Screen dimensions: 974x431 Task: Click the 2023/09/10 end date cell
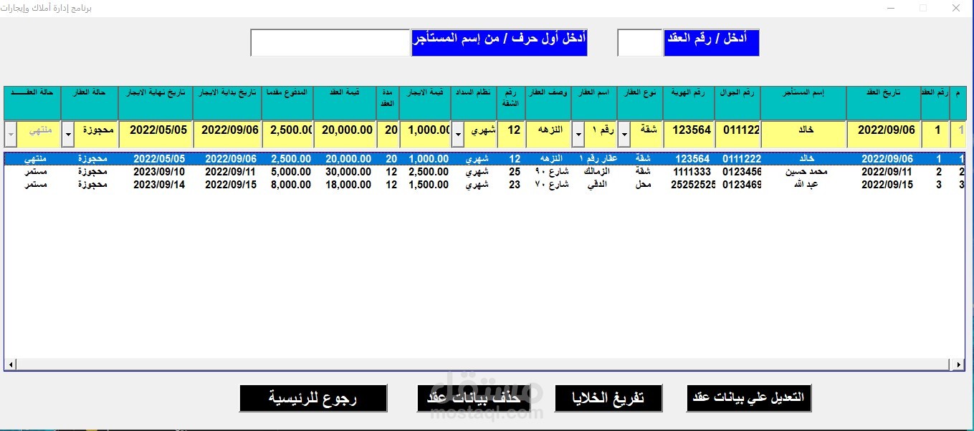tap(159, 172)
